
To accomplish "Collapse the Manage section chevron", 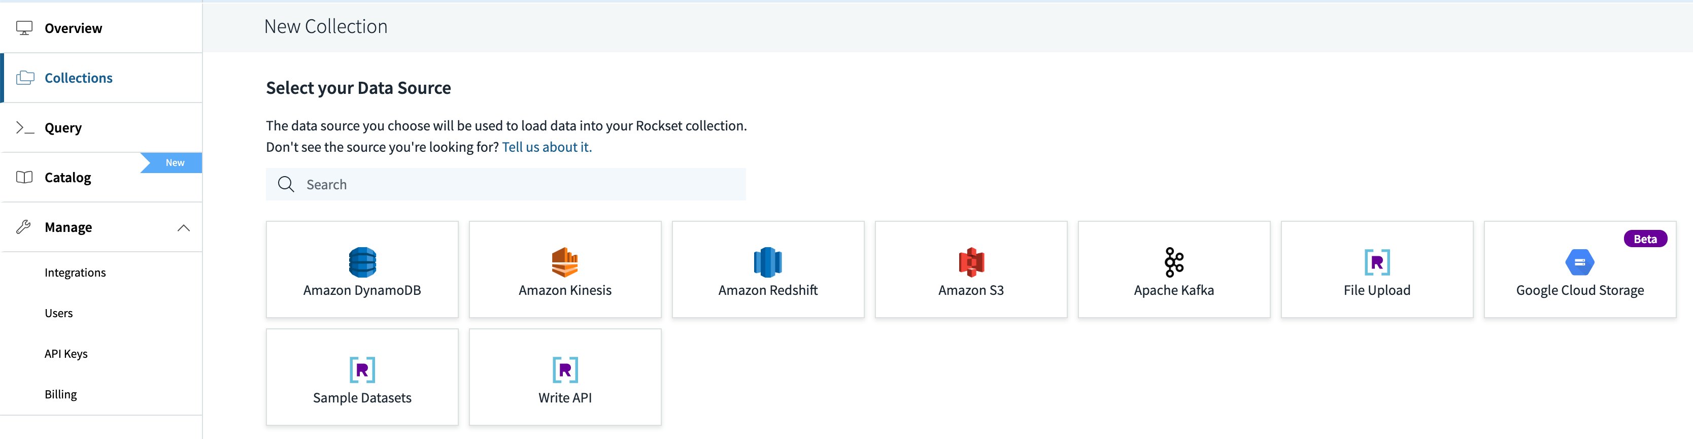I will [x=183, y=227].
